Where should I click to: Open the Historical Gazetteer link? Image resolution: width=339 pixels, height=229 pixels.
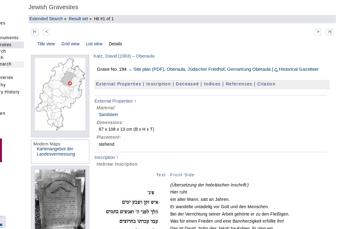point(299,69)
